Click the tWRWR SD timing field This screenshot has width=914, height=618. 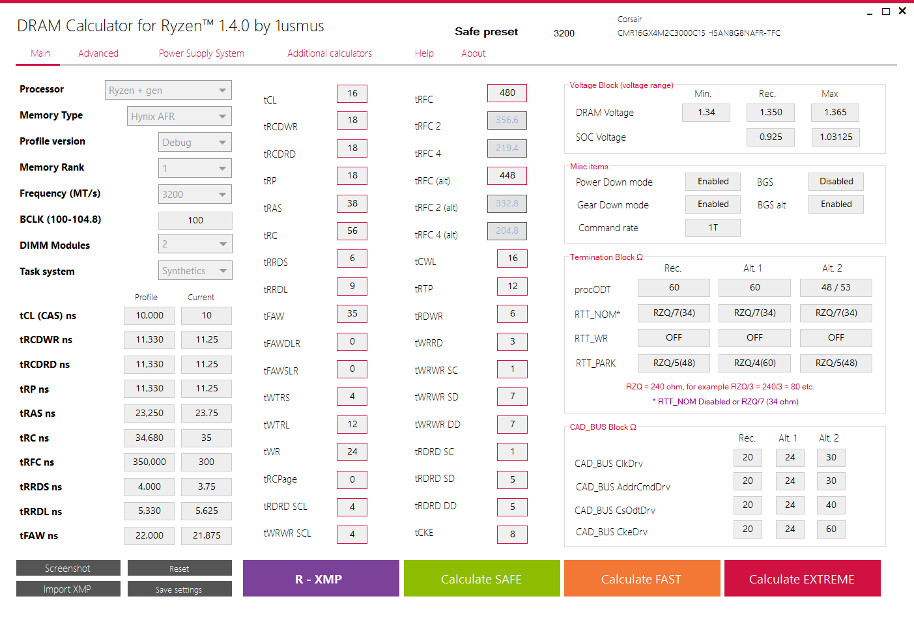click(x=512, y=397)
